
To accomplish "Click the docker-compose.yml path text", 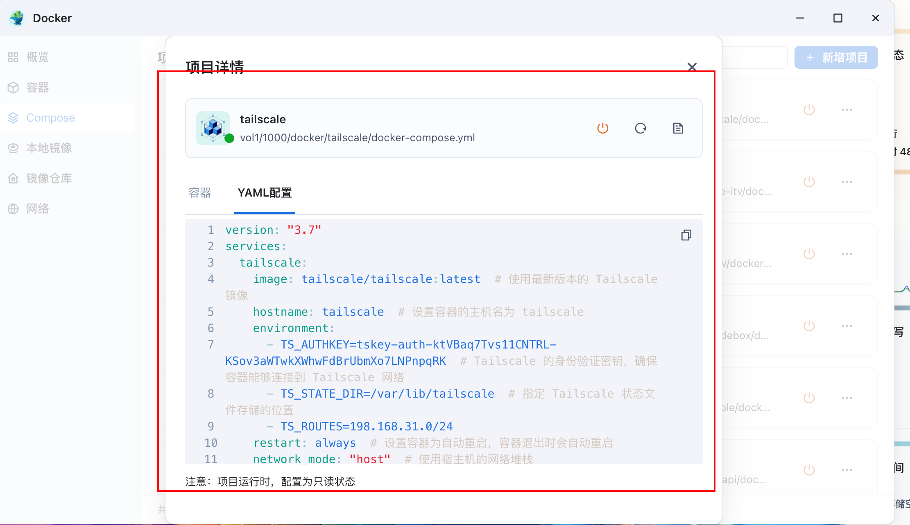I will pyautogui.click(x=358, y=138).
